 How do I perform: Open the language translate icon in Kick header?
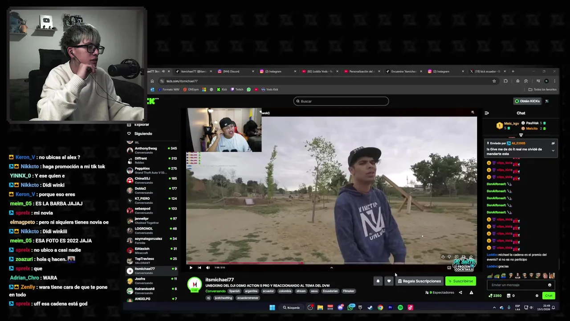pyautogui.click(x=547, y=101)
